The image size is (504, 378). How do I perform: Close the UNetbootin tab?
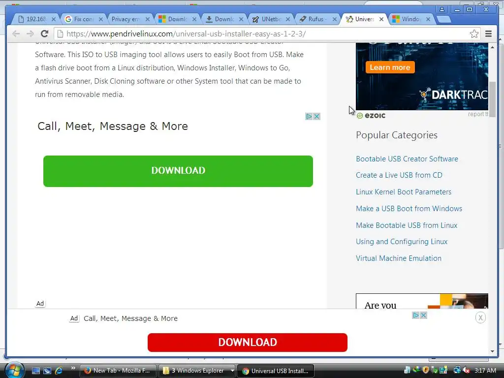pos(287,19)
